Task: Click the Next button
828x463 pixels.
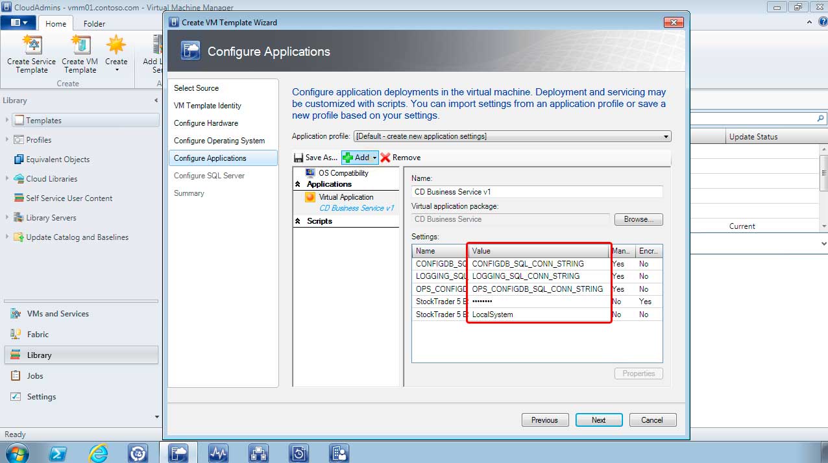Action: tap(599, 420)
